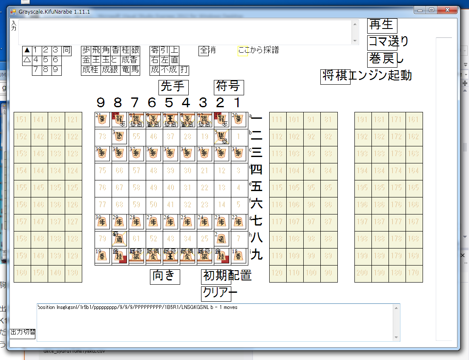The image size is (469, 360).
Task: Select the white pawn numbered 35 on 5c
Action: [170, 154]
